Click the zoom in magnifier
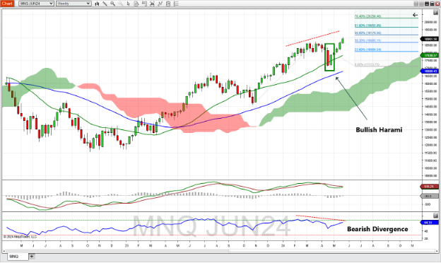 tap(112, 4)
